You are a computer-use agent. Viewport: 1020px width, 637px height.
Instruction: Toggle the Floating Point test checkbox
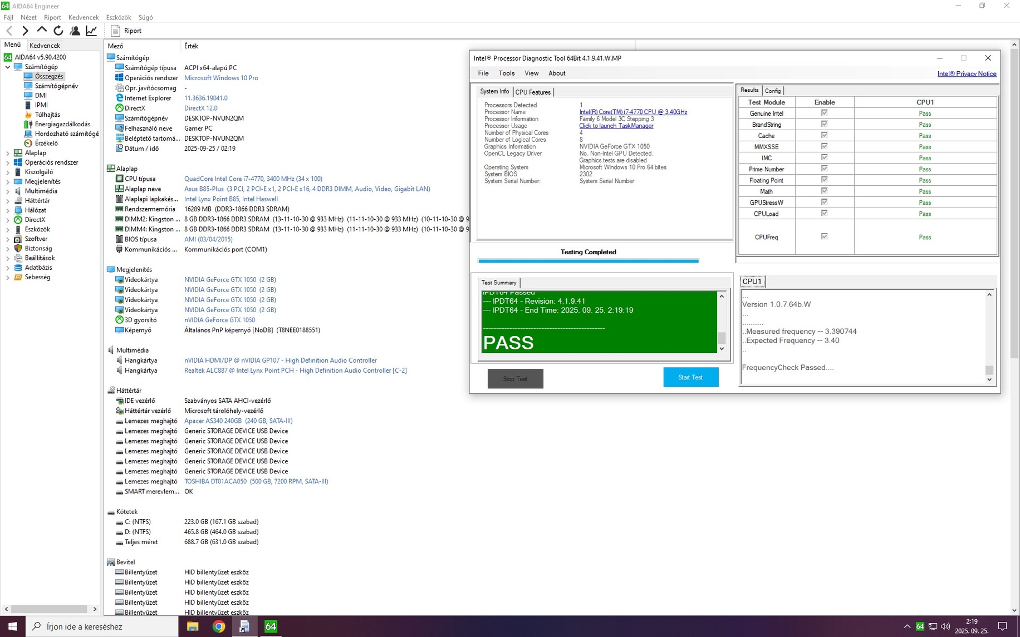824,180
